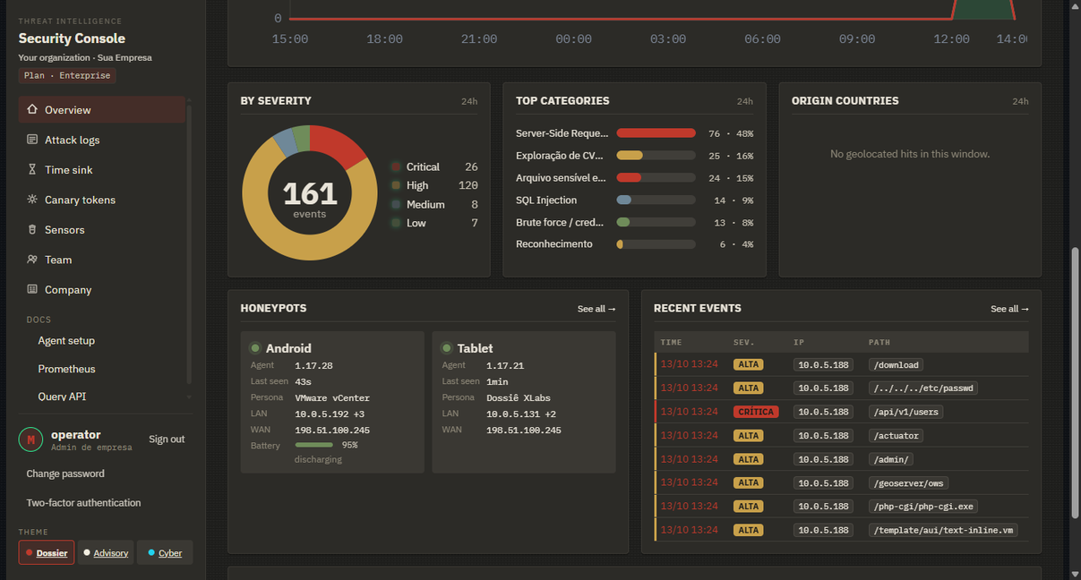
Task: Click the /download path cell
Action: point(896,365)
